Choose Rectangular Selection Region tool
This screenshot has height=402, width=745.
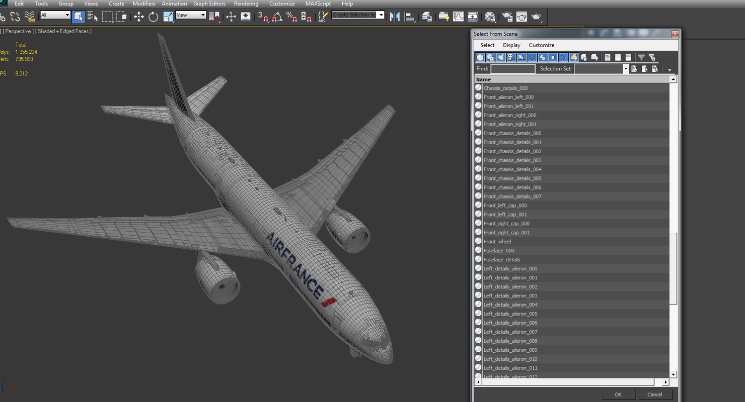[x=107, y=17]
